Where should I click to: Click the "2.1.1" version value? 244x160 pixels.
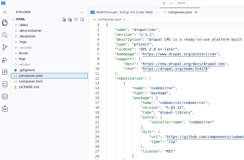(146, 35)
